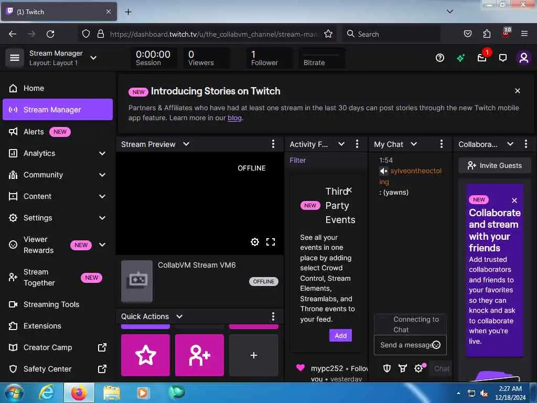
Task: Open Safety Center external link
Action: point(58,369)
